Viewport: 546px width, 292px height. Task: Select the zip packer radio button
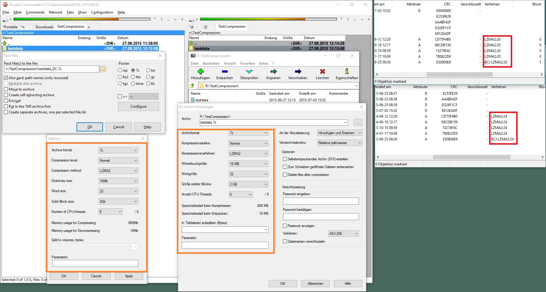pyautogui.click(x=120, y=70)
